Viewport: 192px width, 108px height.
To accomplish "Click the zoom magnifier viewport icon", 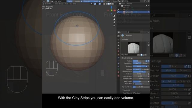I will 114,16.
